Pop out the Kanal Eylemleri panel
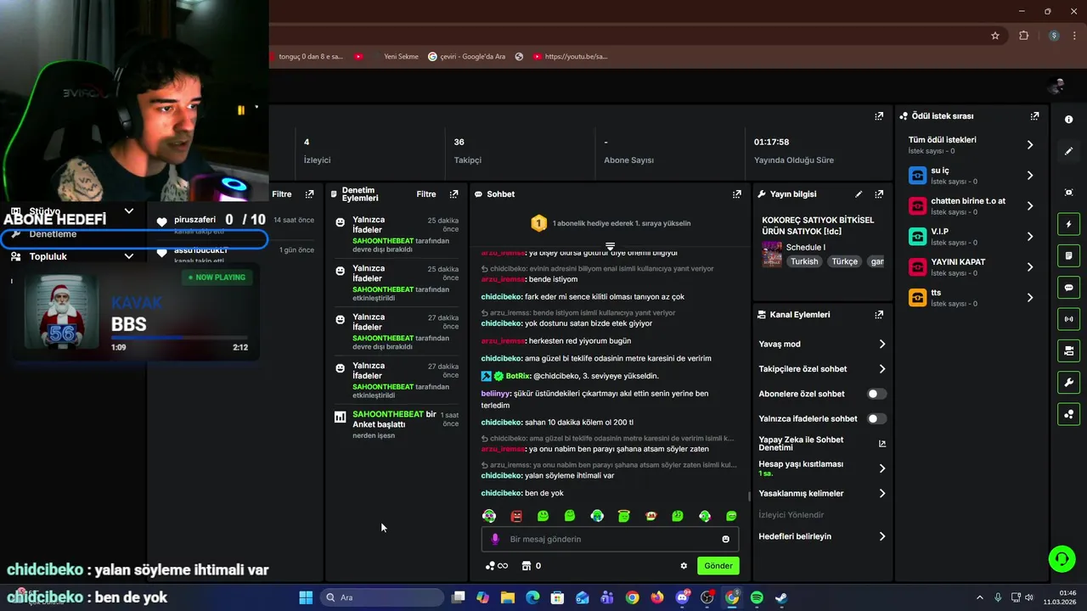 click(x=879, y=315)
